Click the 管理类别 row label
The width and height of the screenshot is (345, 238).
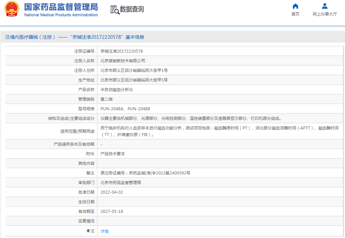86,99
